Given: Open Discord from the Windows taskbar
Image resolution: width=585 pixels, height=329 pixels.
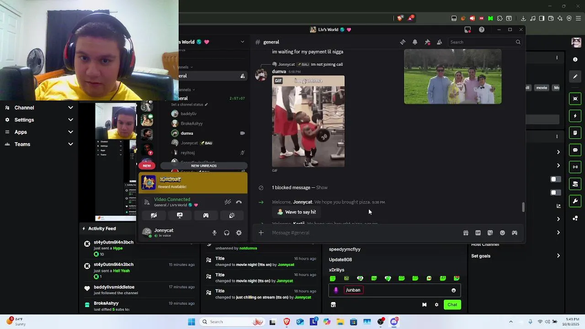Looking at the screenshot, I should click(394, 322).
